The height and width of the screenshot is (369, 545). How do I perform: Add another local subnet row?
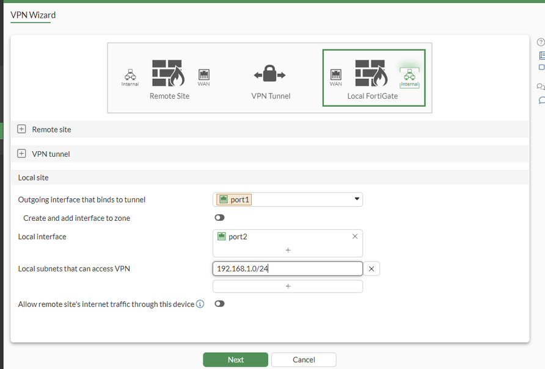point(287,287)
